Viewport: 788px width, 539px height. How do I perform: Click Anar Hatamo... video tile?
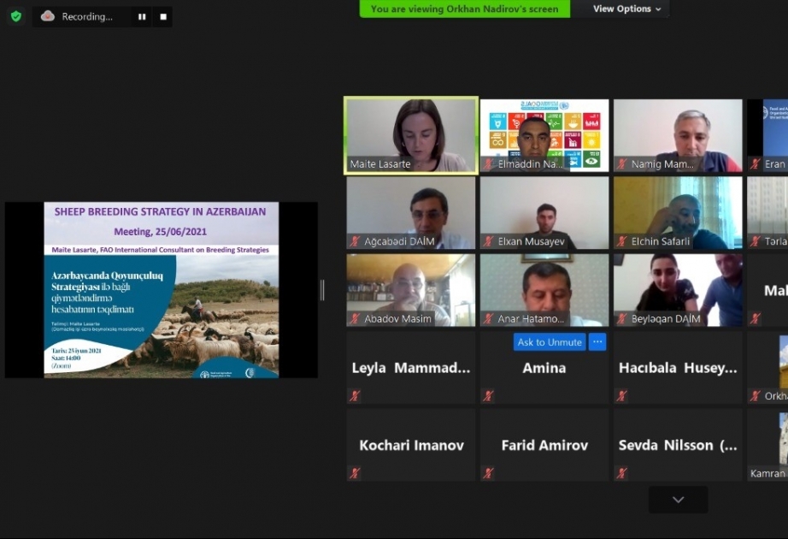pyautogui.click(x=544, y=290)
